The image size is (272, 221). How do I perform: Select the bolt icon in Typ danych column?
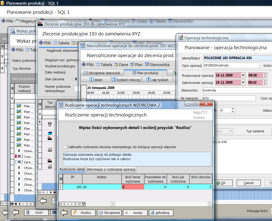click(50, 124)
